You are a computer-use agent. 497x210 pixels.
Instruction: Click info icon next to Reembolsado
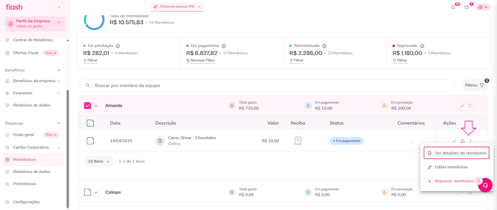coord(324,46)
